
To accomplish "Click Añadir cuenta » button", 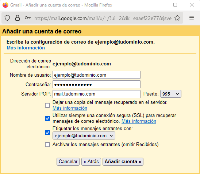I will point(123,162).
